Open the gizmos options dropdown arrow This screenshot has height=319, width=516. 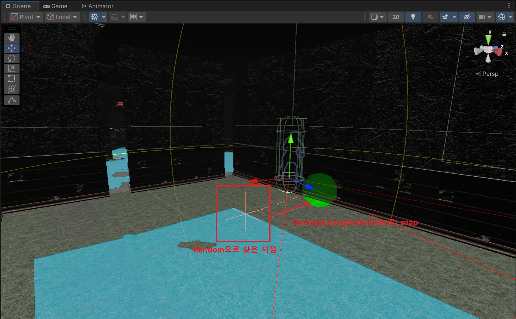click(511, 17)
